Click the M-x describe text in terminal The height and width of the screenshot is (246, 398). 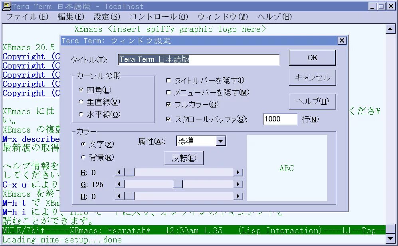coord(31,139)
